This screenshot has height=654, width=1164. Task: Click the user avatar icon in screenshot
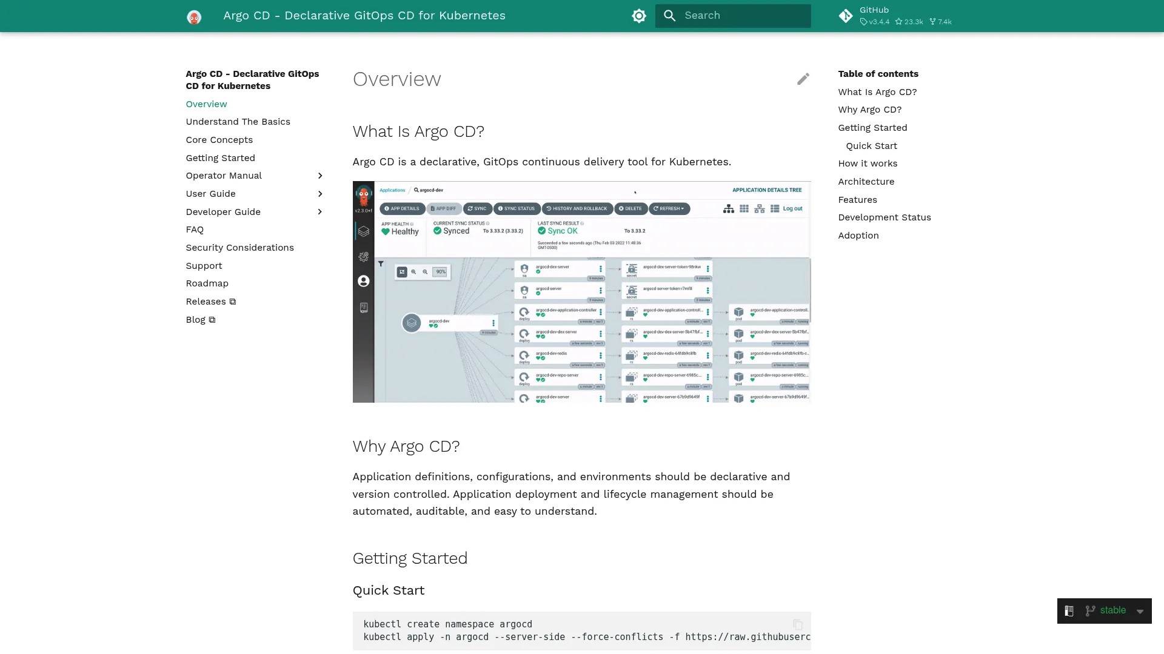363,281
